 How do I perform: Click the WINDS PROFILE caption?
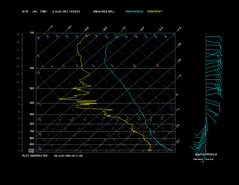pos(206,154)
